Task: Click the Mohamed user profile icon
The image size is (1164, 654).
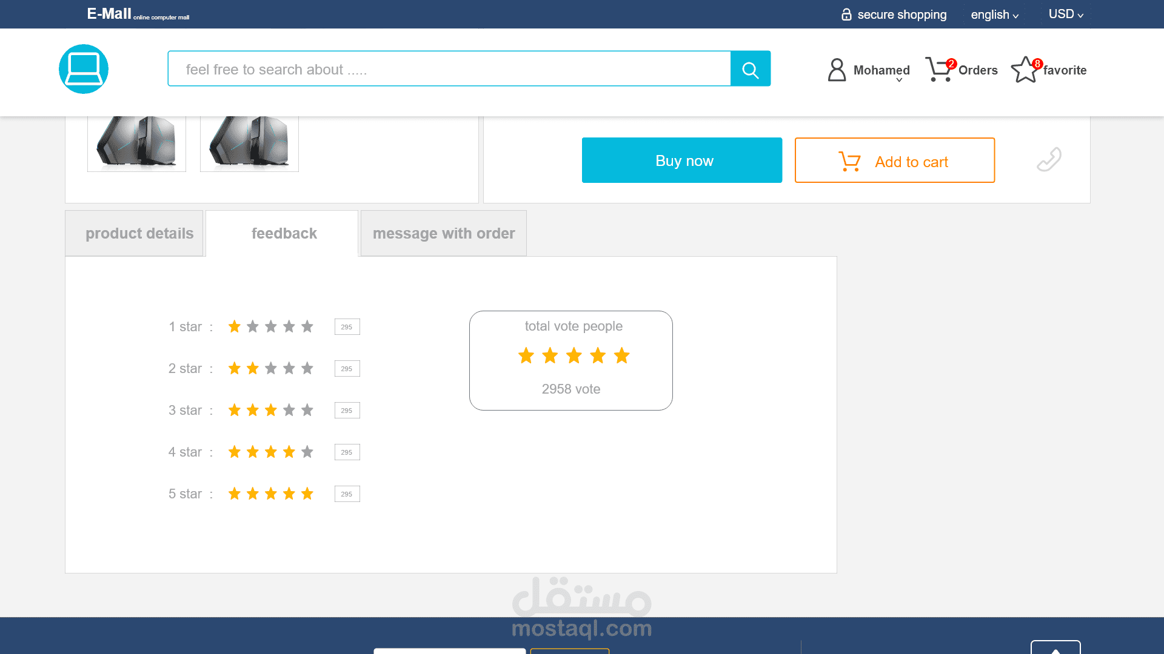Action: coord(837,70)
